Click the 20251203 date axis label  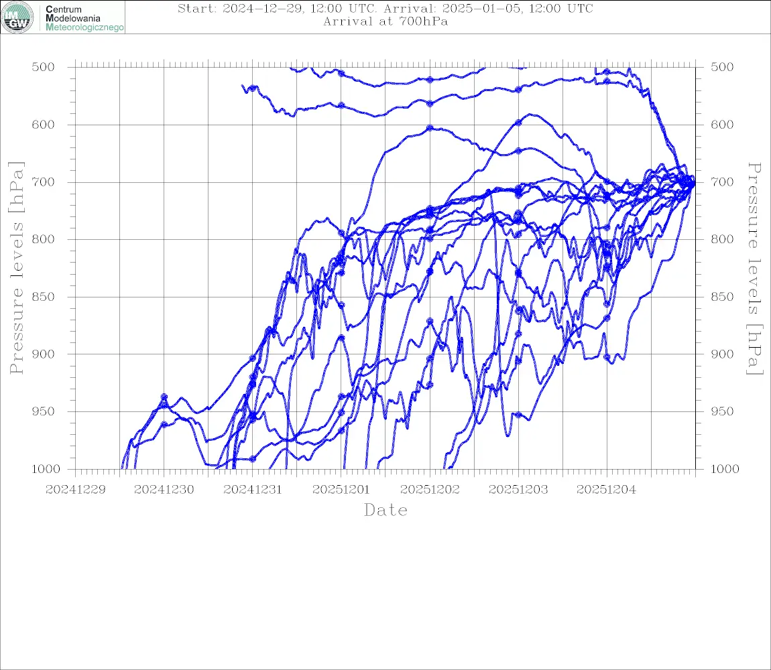click(518, 490)
